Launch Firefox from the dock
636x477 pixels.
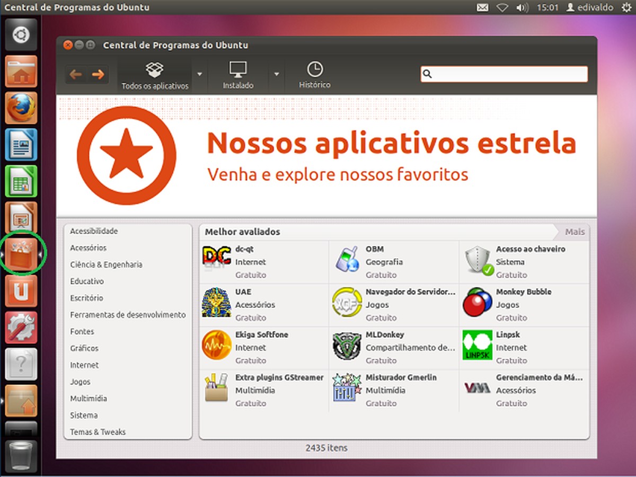point(21,107)
